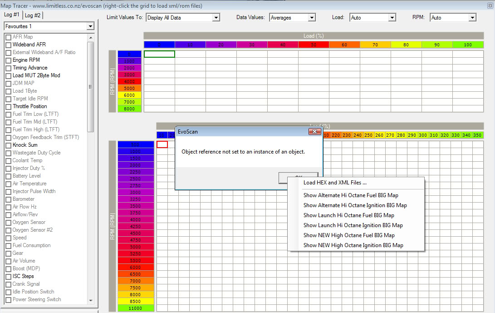Click the parameter list scroll-up arrow
Viewport: 495px width, 313px height.
91,38
